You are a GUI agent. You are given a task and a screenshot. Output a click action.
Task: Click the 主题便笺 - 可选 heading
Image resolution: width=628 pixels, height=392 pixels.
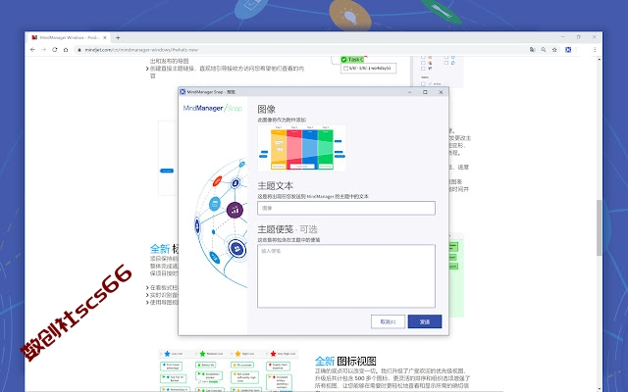pos(288,229)
